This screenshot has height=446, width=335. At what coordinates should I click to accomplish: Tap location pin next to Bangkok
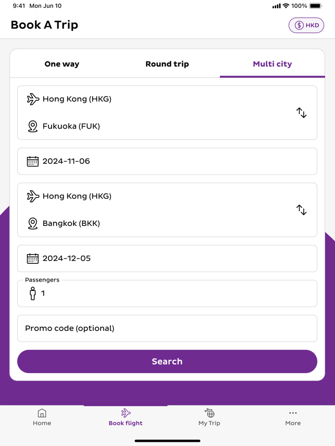pos(33,224)
